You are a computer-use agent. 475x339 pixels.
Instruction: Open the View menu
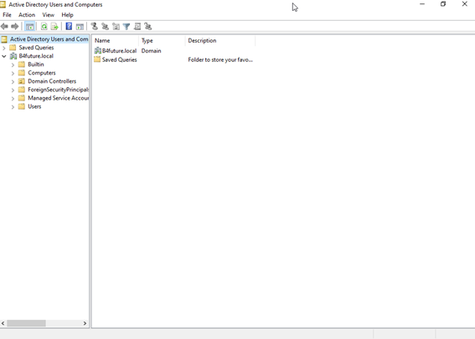48,15
